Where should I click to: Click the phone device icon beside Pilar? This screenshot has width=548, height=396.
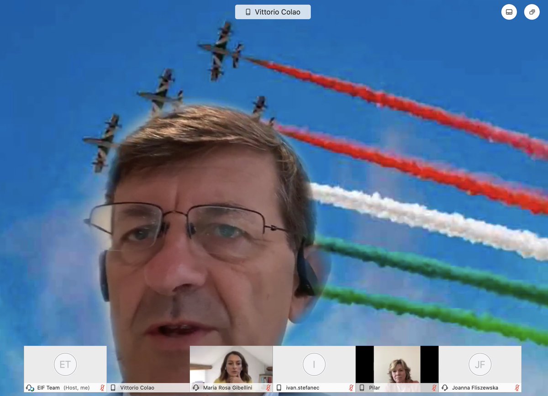click(362, 388)
